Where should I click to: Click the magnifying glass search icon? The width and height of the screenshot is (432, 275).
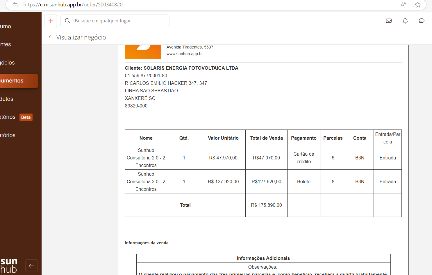point(67,21)
